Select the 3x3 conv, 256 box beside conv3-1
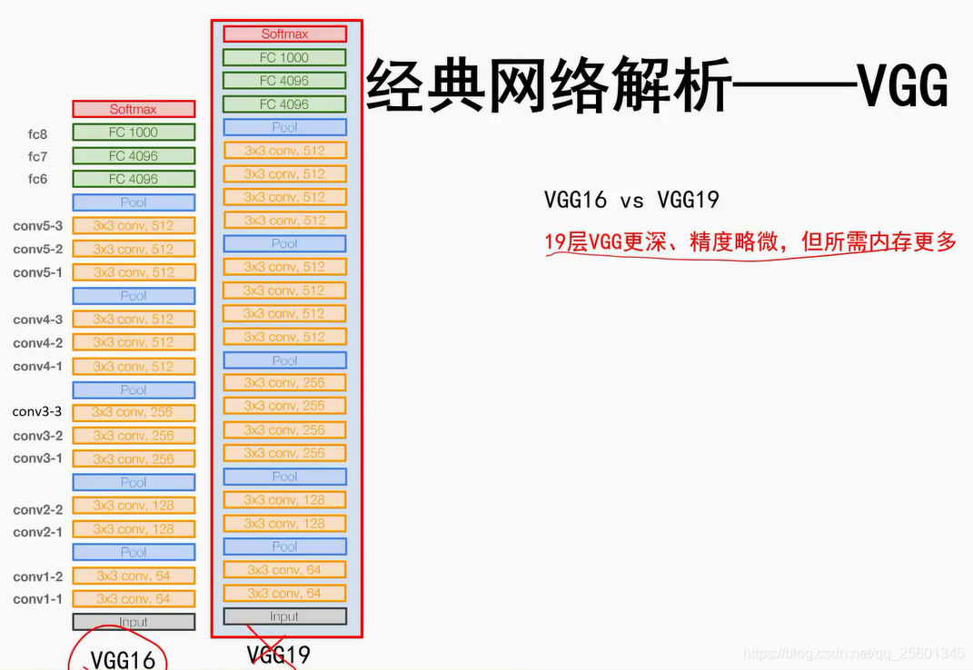The image size is (973, 670). (134, 459)
